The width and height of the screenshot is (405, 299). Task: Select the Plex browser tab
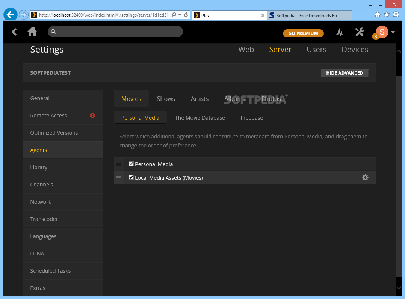(x=229, y=15)
